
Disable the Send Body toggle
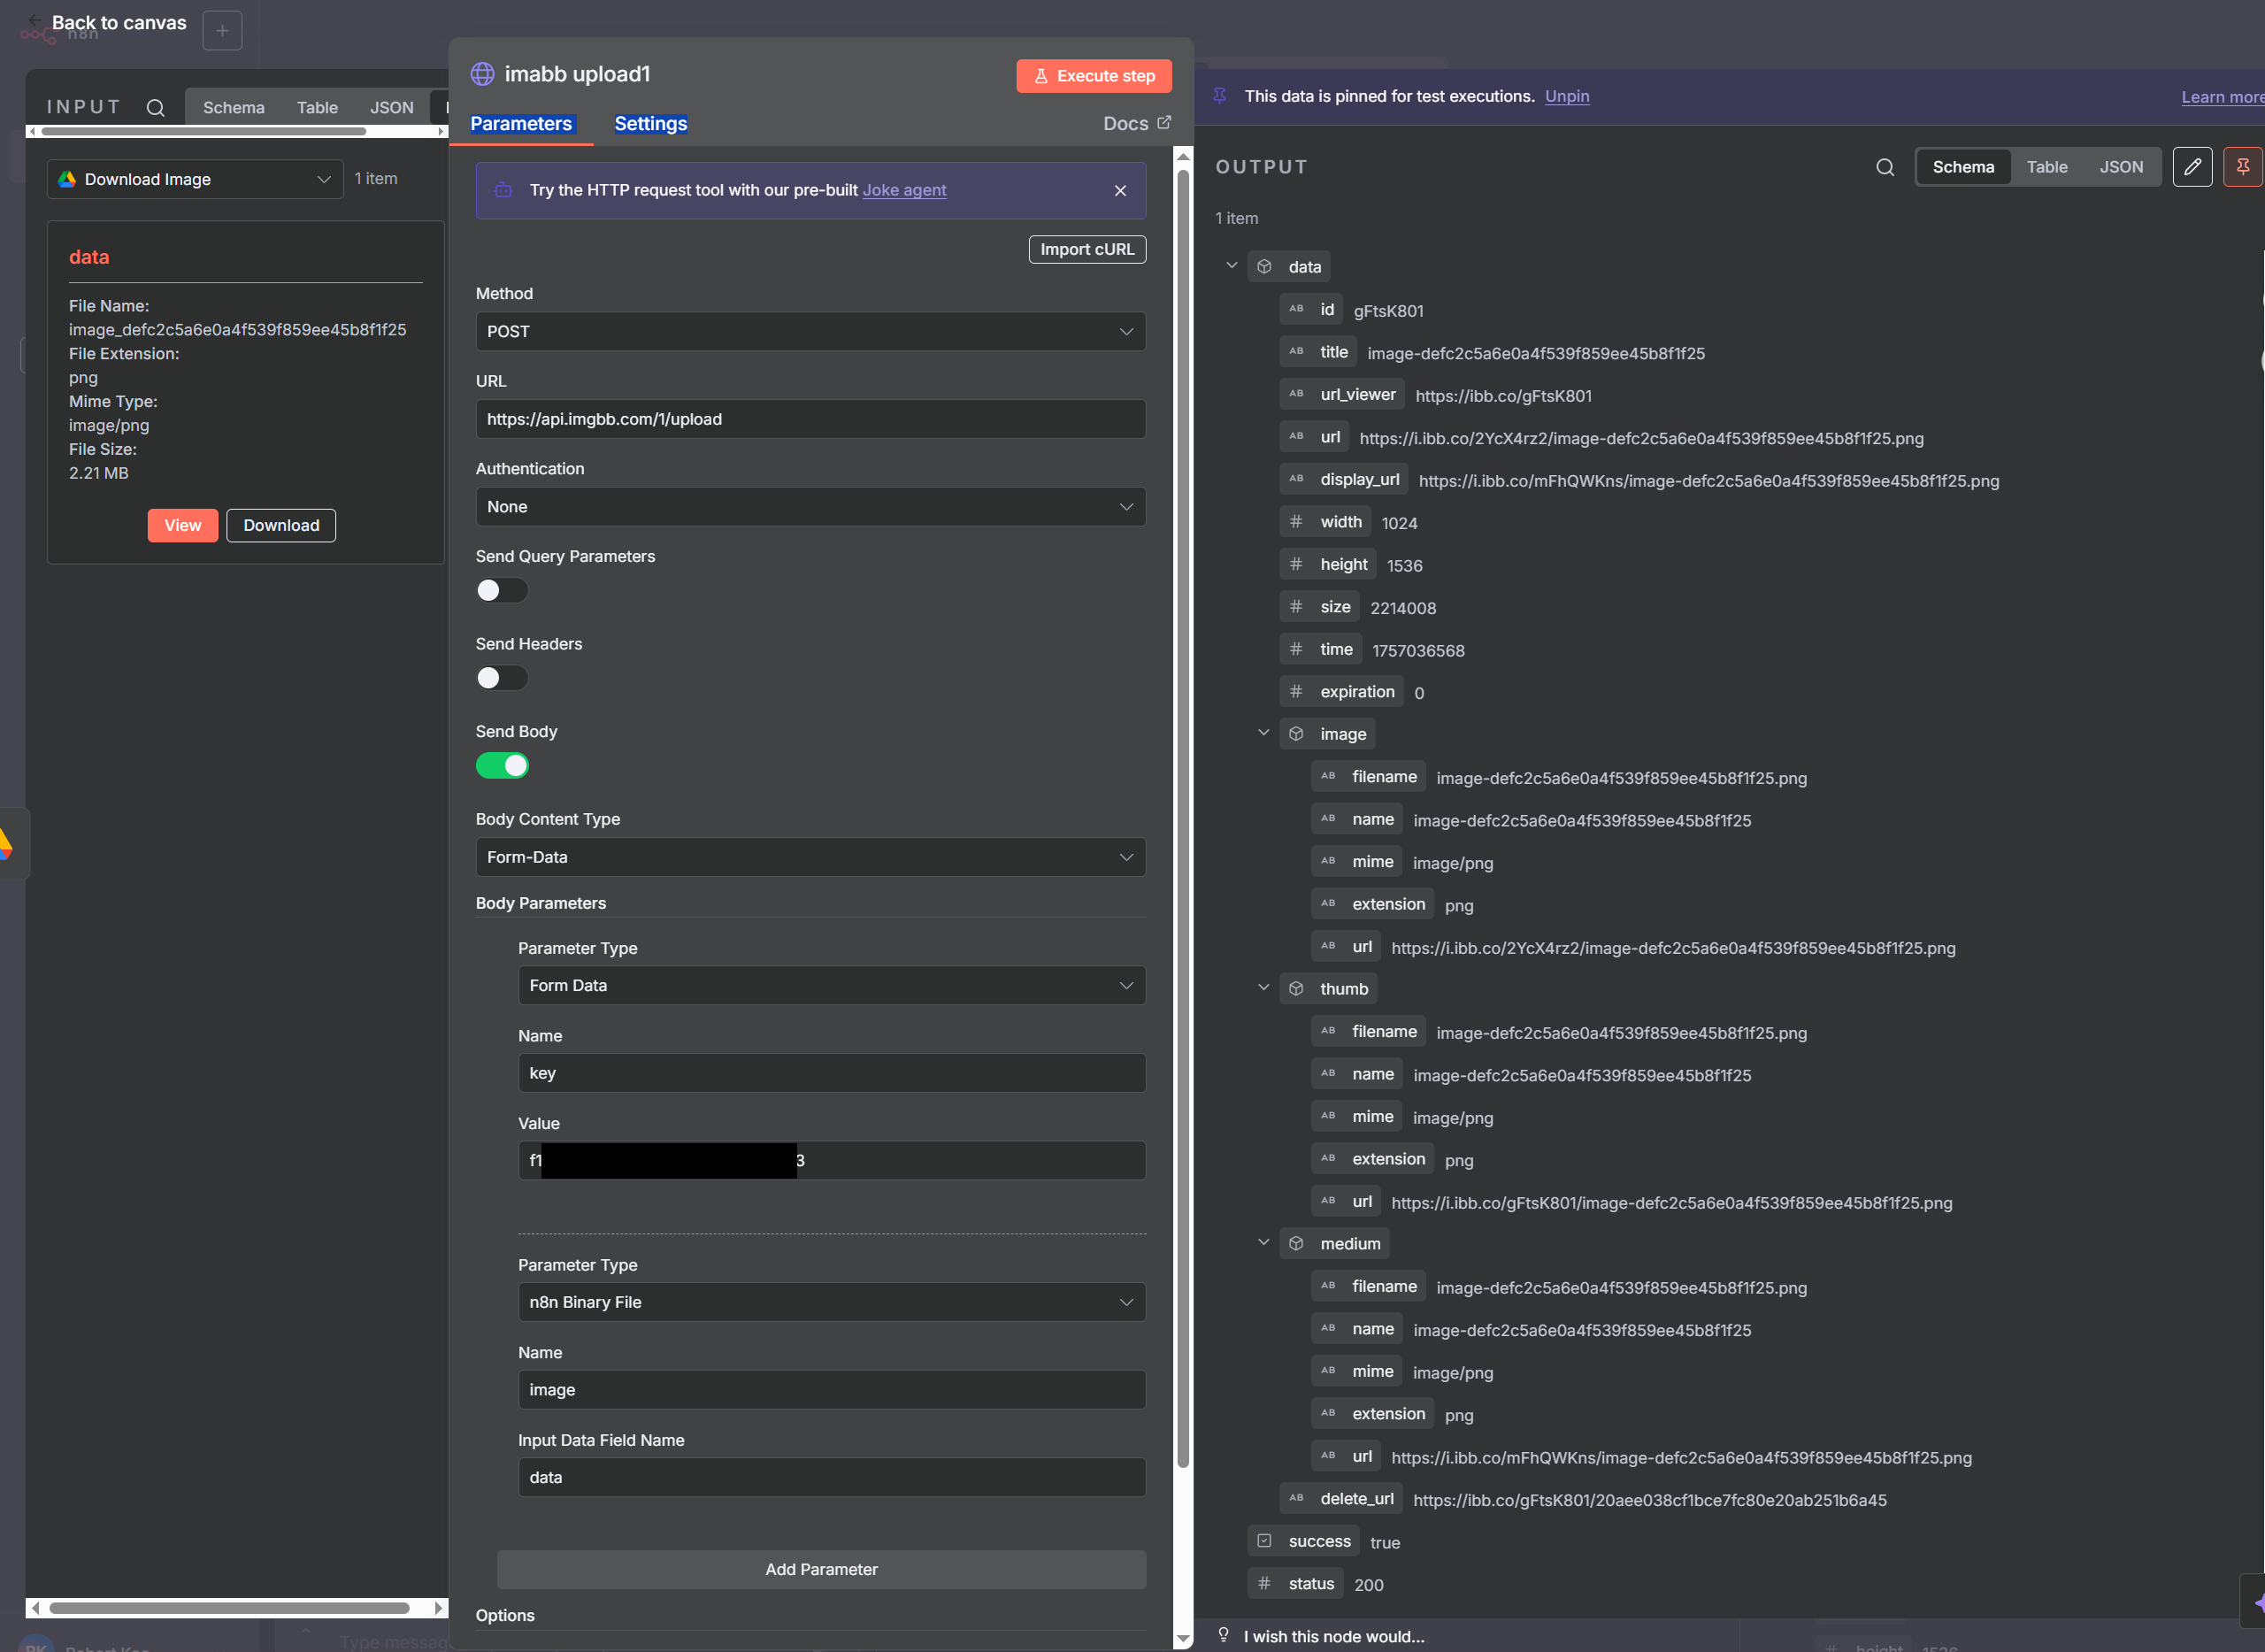(501, 766)
